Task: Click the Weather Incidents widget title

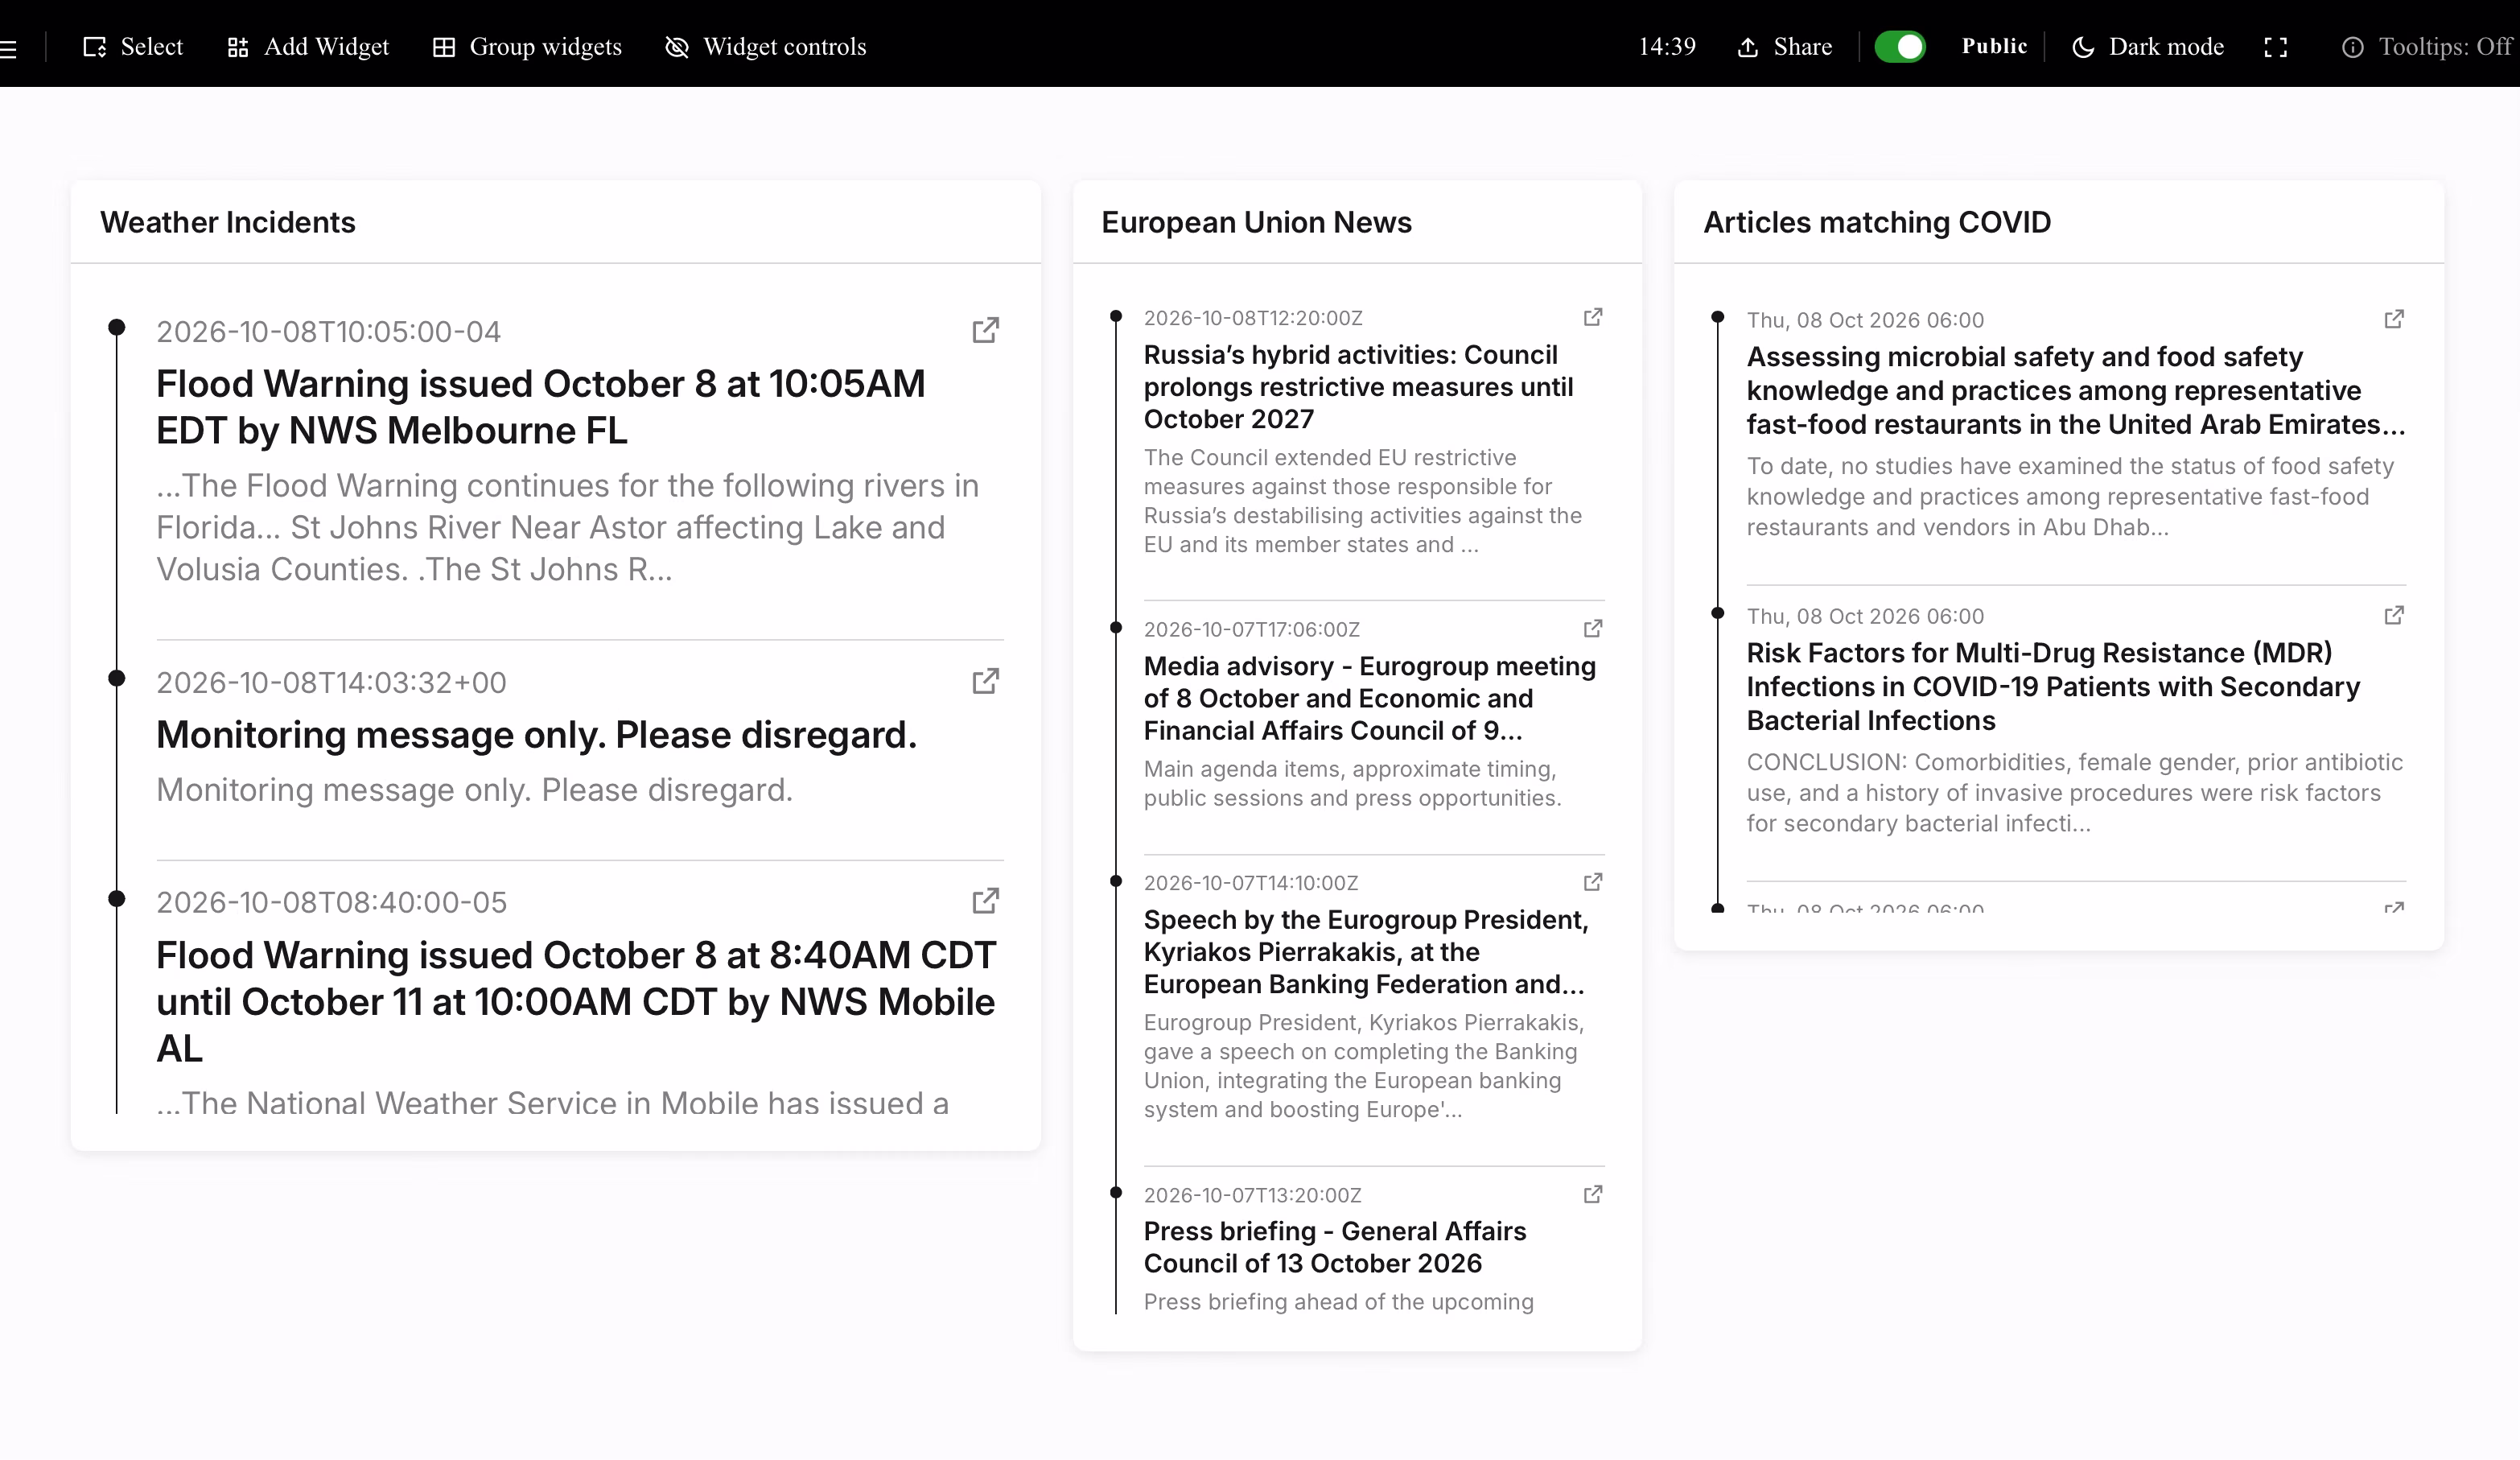Action: point(228,222)
